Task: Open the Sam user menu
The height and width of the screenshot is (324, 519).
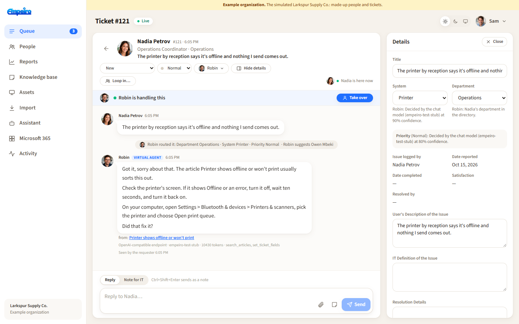Action: [491, 21]
